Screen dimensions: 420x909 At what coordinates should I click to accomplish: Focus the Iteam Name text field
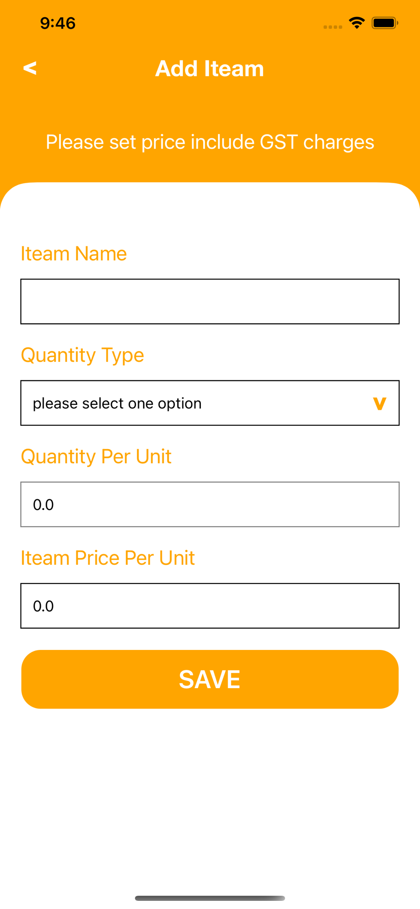(x=210, y=301)
